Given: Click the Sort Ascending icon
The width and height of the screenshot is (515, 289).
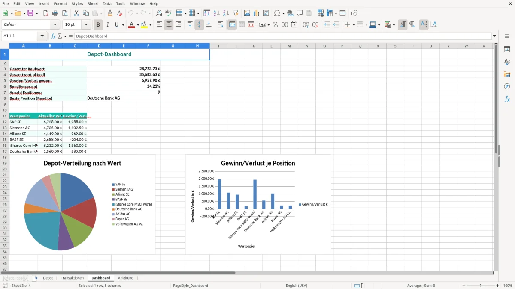Looking at the screenshot, I should 217,13.
